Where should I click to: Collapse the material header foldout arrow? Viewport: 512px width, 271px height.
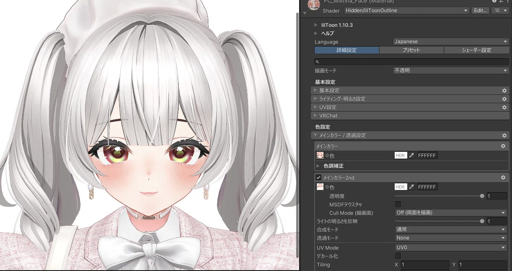tap(305, 13)
